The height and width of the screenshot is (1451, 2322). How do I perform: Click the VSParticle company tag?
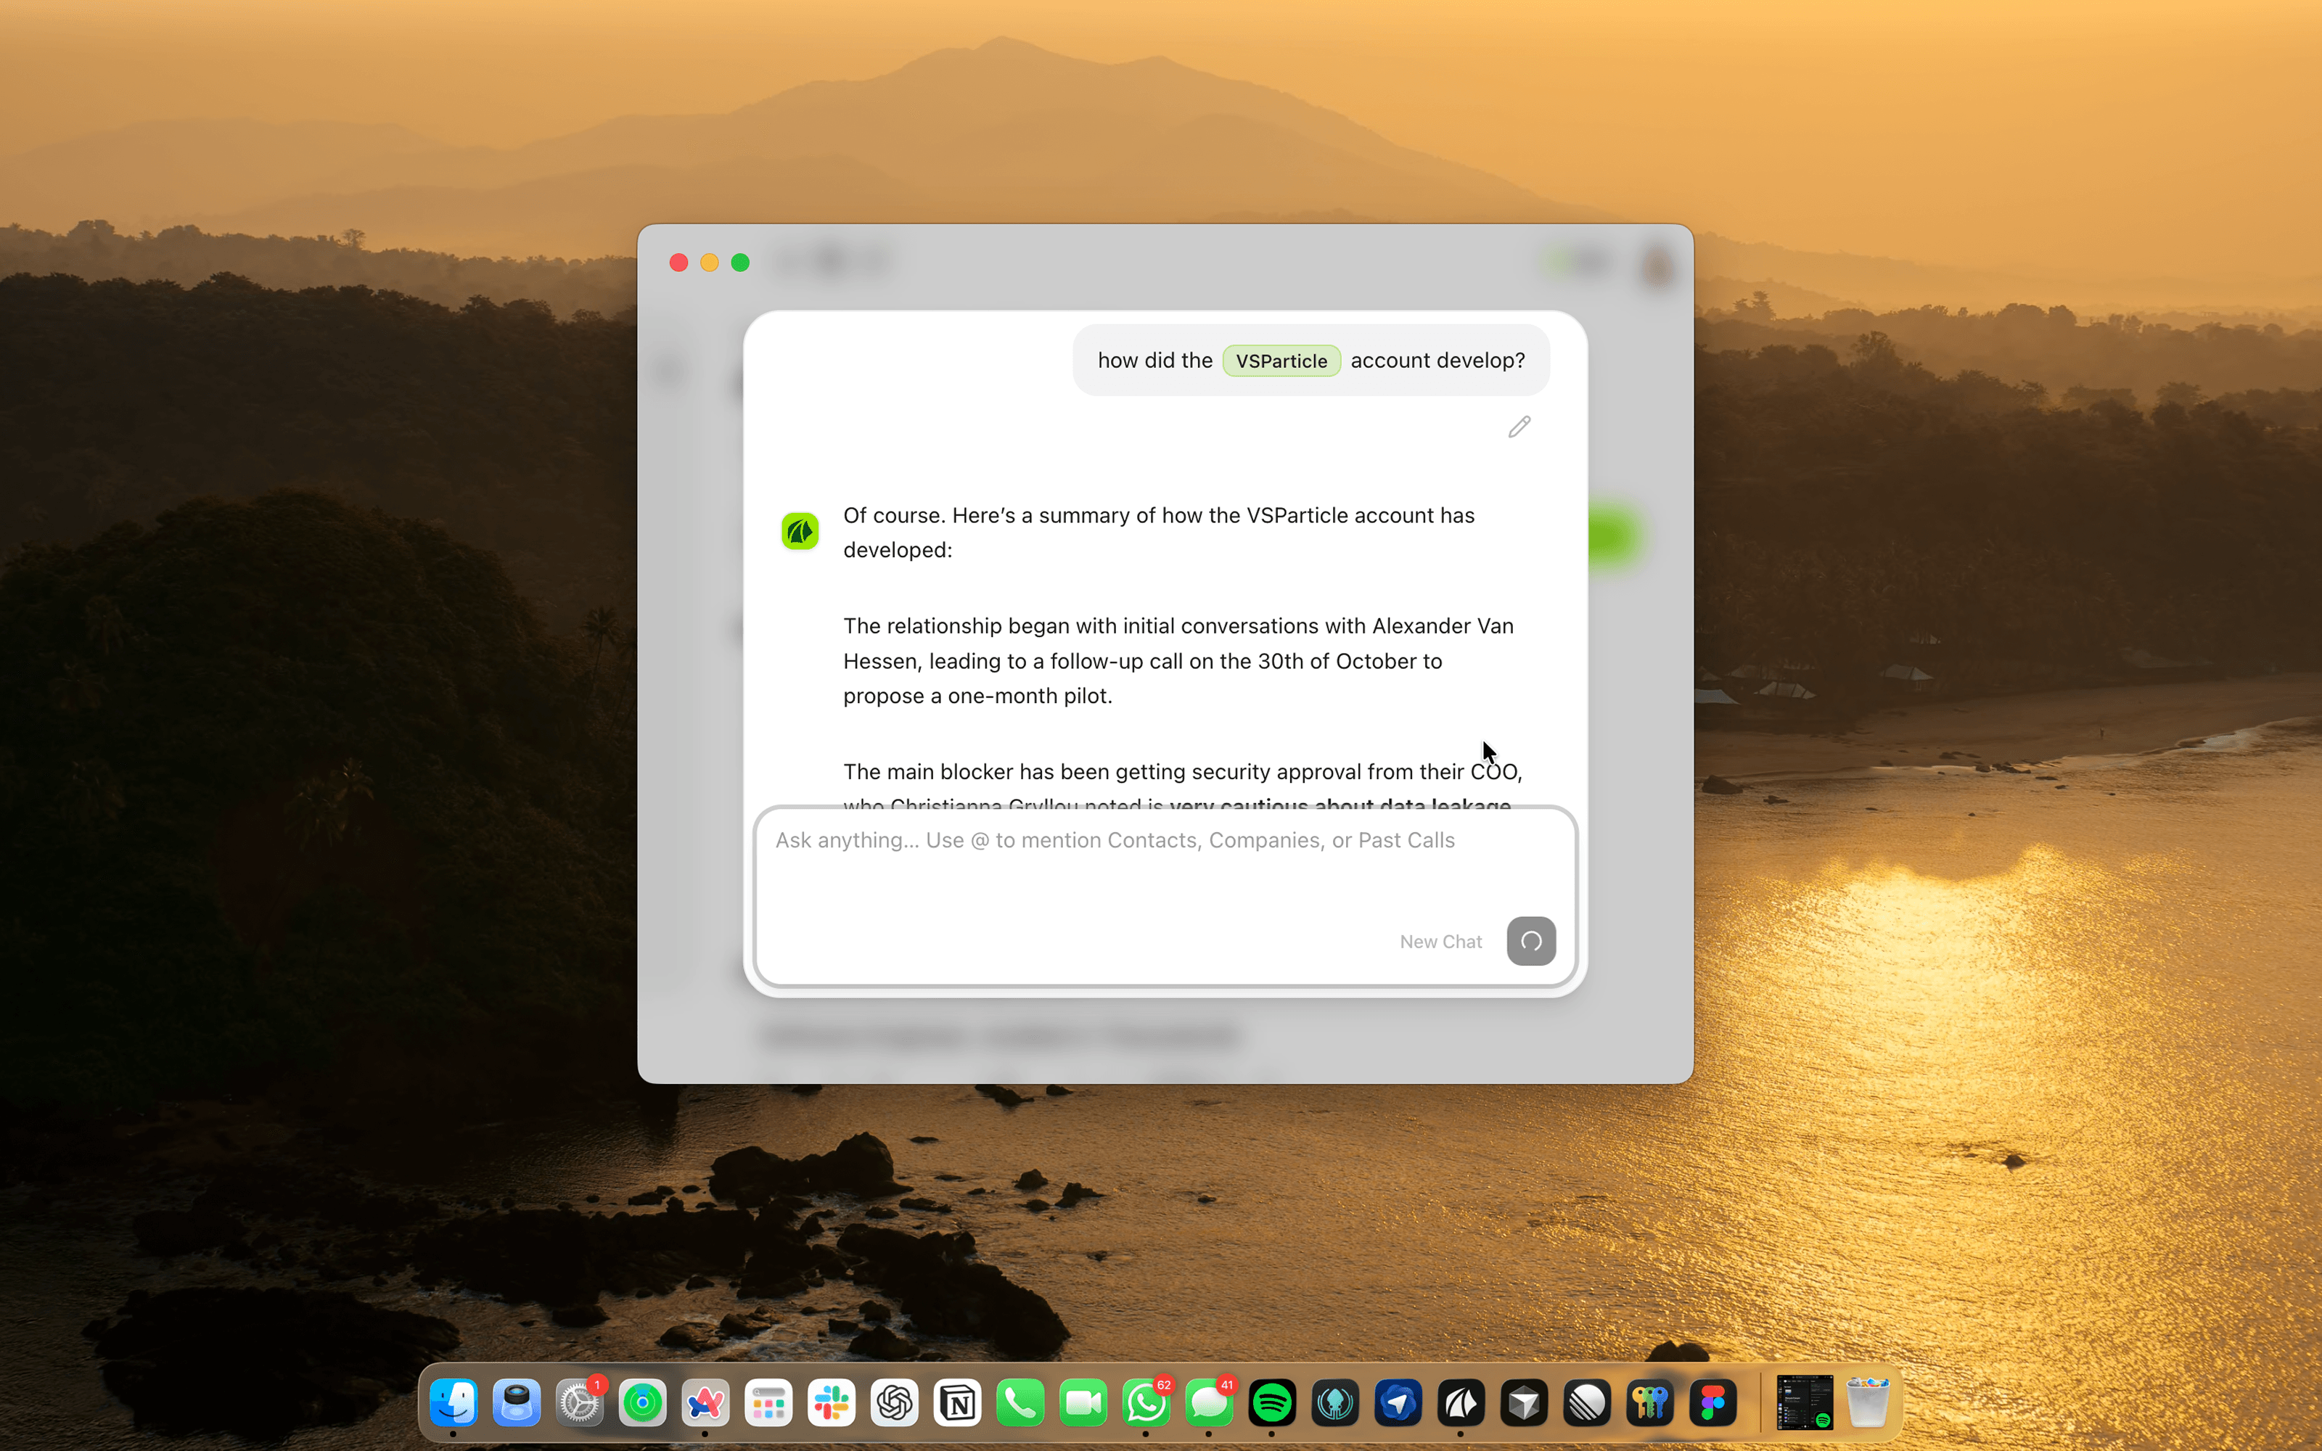[x=1281, y=361]
